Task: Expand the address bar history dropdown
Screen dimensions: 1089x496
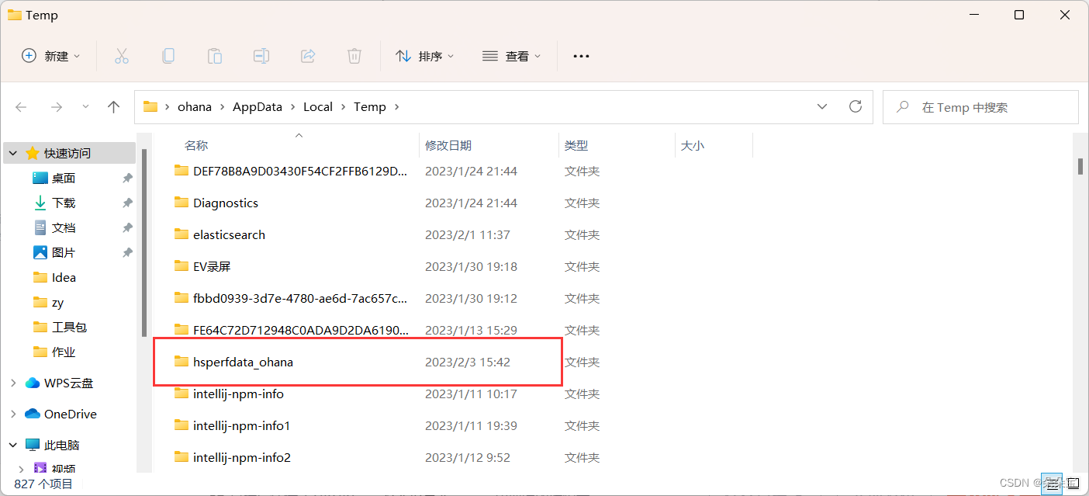Action: (822, 107)
